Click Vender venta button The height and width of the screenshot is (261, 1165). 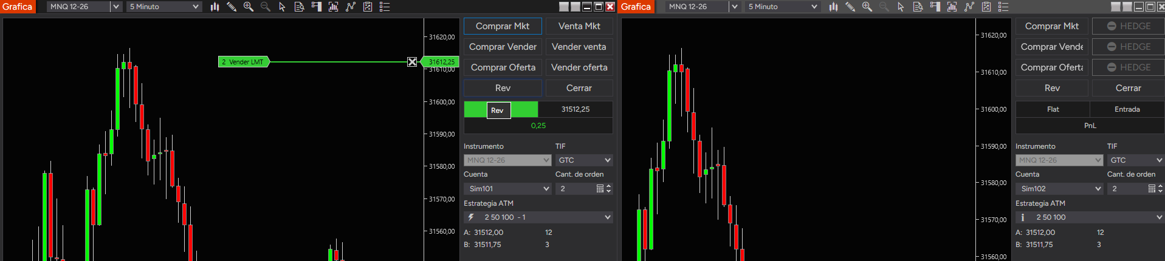579,47
